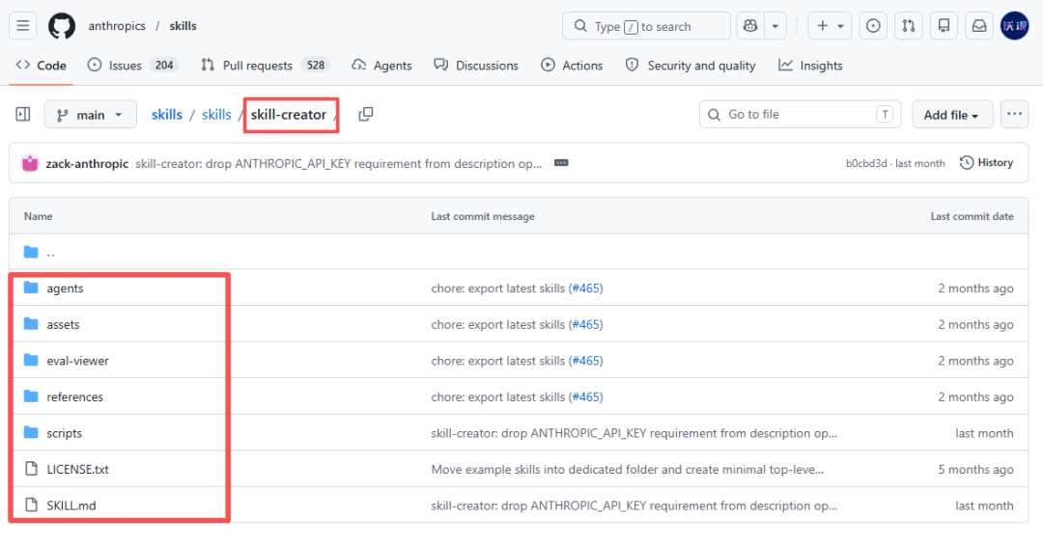
Task: Expand the Add file dropdown
Action: (x=950, y=115)
